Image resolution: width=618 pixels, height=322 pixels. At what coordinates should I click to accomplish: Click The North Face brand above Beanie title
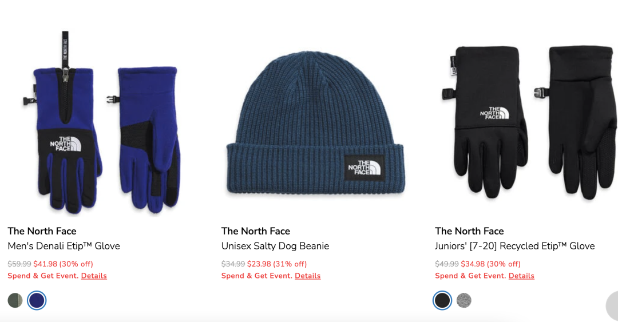pos(255,231)
